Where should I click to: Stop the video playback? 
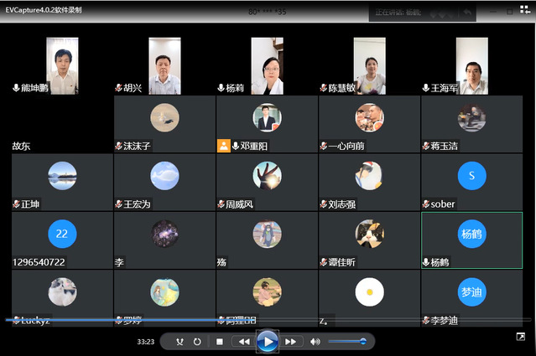[x=220, y=342]
